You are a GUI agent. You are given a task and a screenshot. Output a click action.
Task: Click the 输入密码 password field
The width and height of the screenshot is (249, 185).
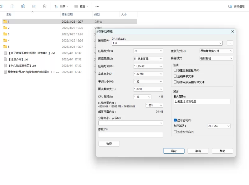[202, 102]
